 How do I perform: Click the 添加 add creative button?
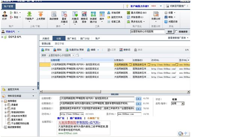[x=45, y=50]
